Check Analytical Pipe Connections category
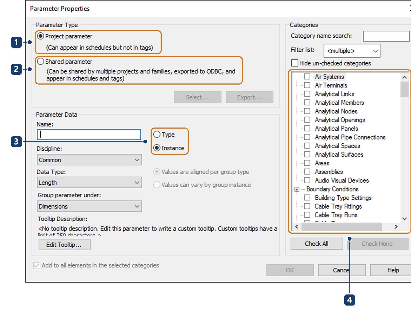Screen dimensions: 411x315 [307, 137]
